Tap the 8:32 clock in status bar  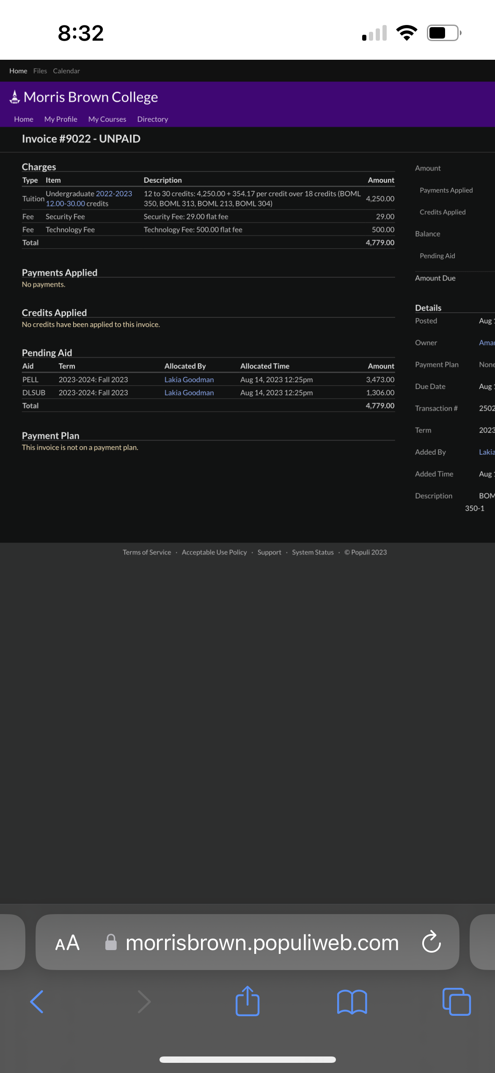pyautogui.click(x=81, y=33)
